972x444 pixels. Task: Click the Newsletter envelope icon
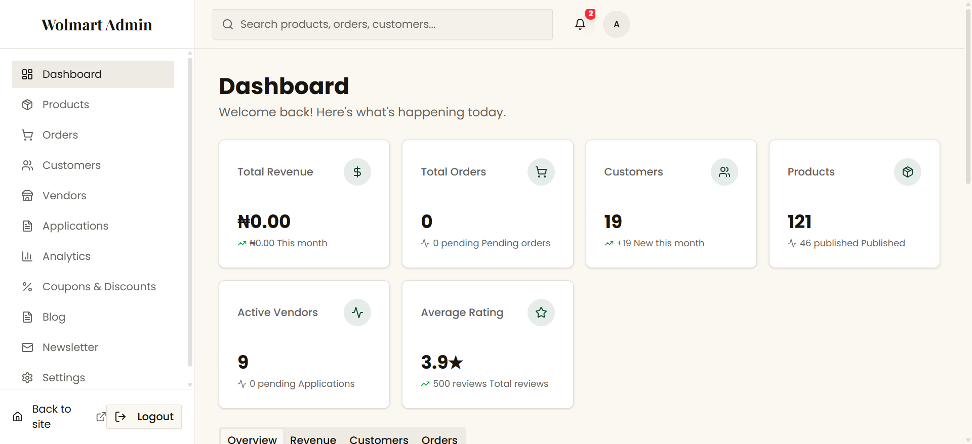pos(27,347)
